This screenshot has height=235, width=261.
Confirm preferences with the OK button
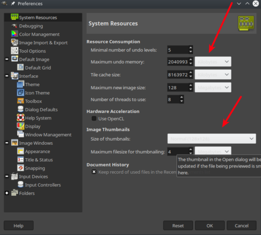pos(210,226)
